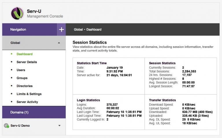
Task: Select the Serv-U Demo domain
Action: tap(20, 126)
